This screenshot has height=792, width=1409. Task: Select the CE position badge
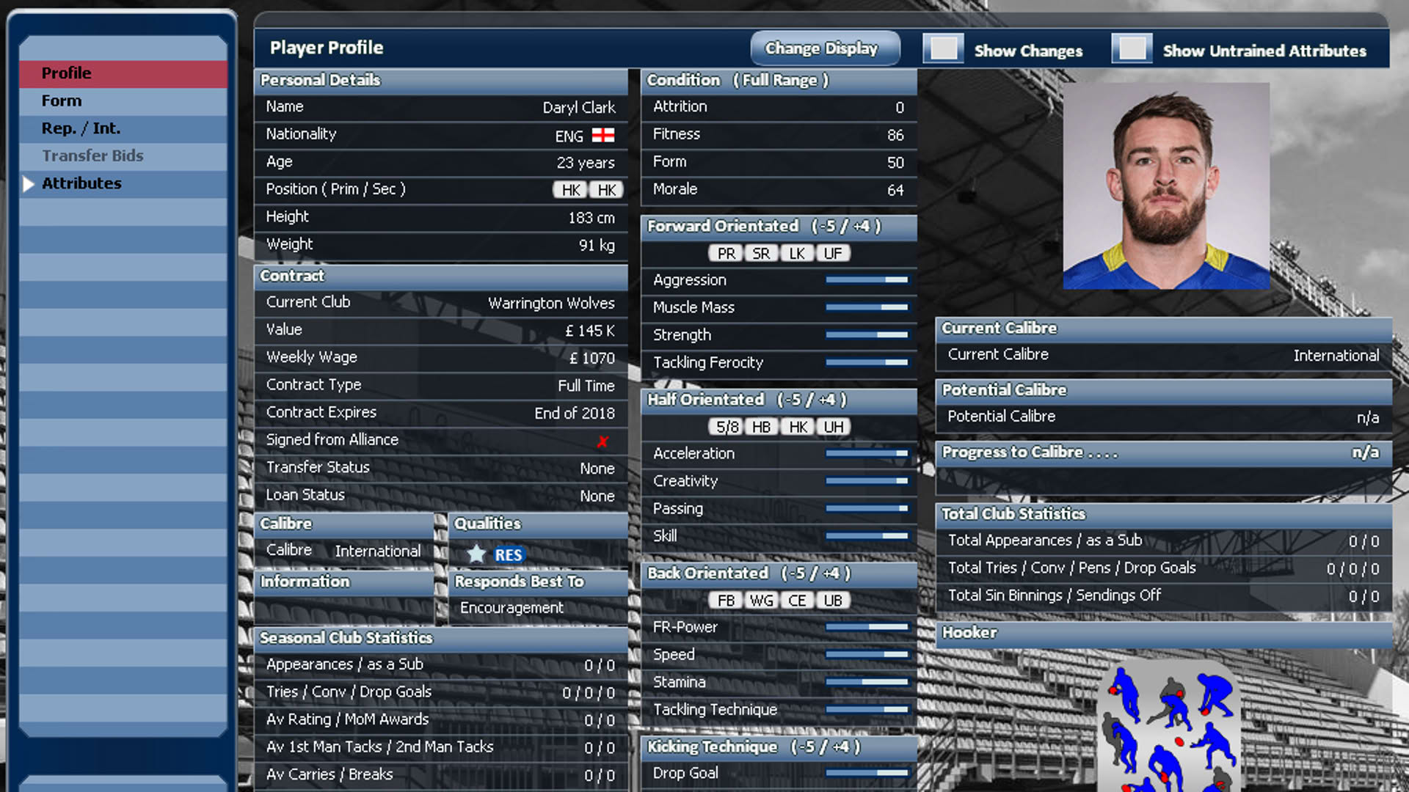tap(797, 600)
